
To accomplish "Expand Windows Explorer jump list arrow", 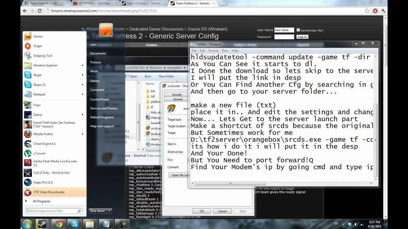I will [x=82, y=65].
